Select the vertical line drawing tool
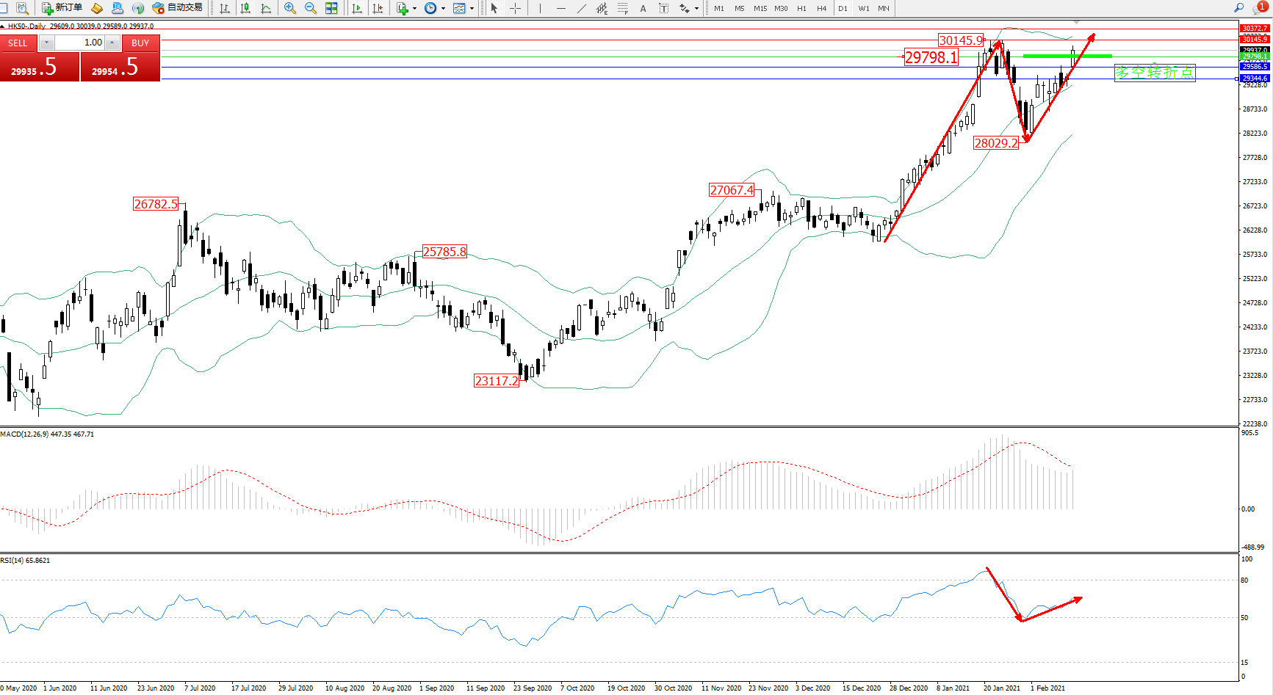This screenshot has width=1273, height=695. coord(540,8)
